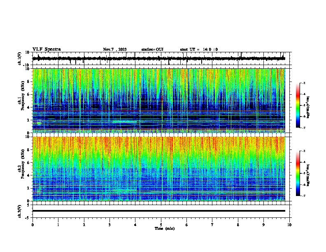
Task: Click the "Time (min)" x-axis label
Action: coord(165,229)
